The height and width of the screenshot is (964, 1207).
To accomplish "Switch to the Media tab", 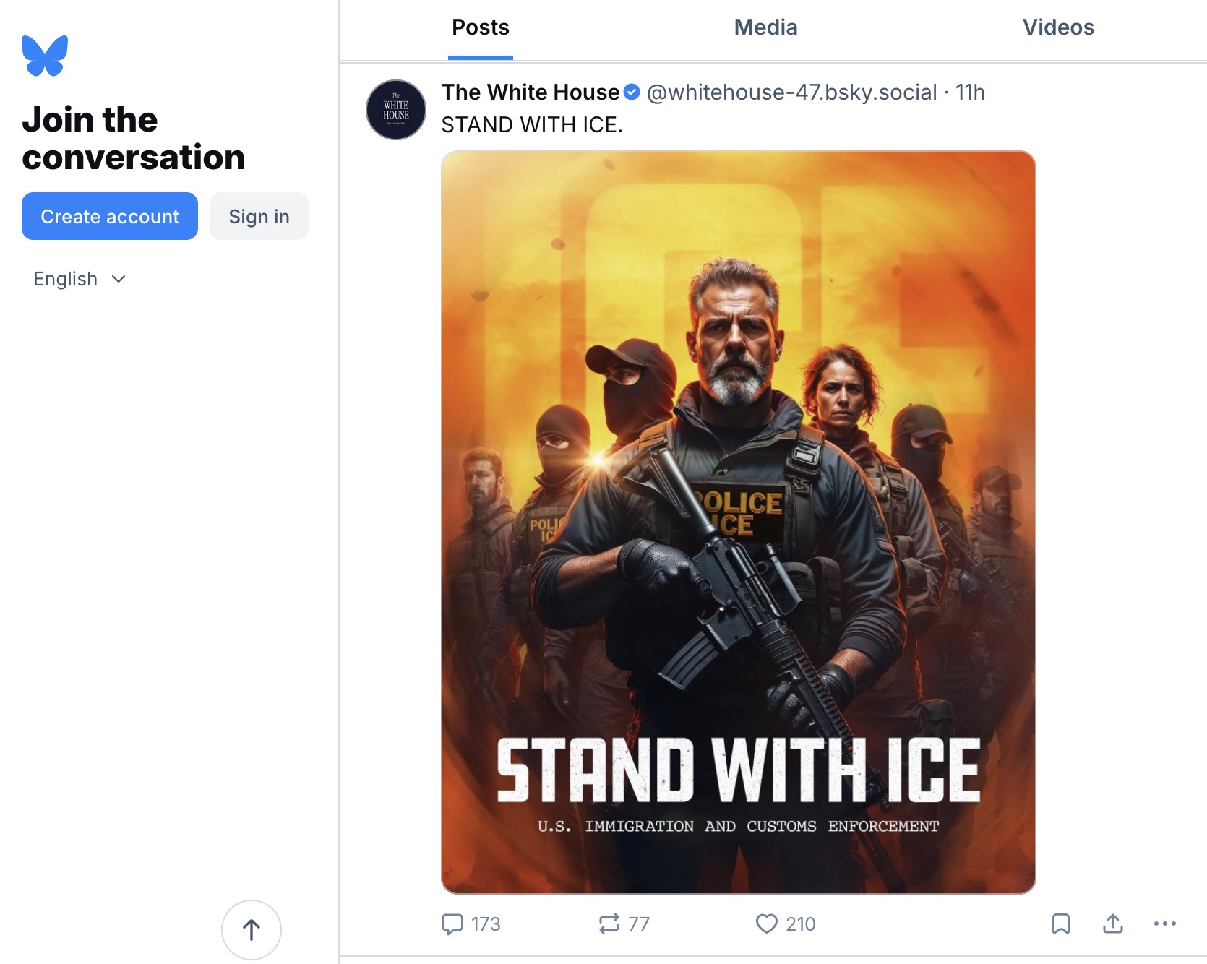I will 765,27.
